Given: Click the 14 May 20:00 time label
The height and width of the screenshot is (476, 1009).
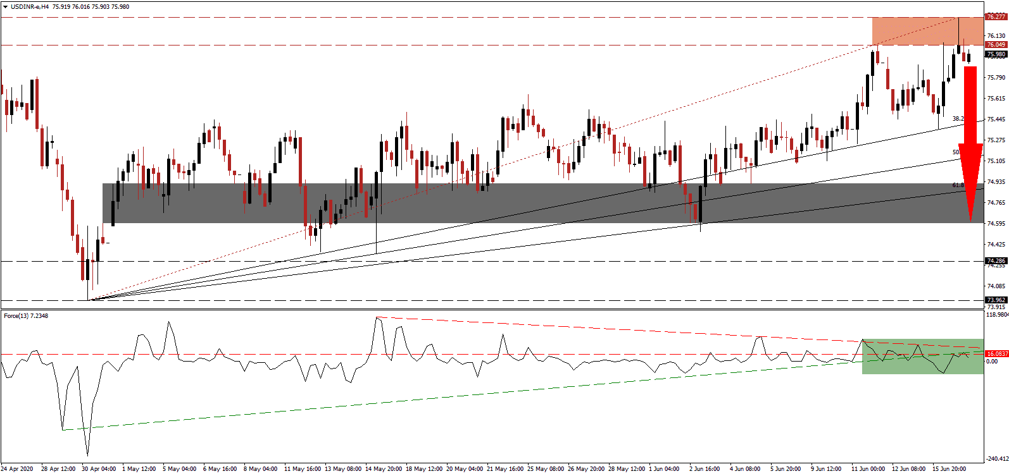Looking at the screenshot, I should (383, 469).
